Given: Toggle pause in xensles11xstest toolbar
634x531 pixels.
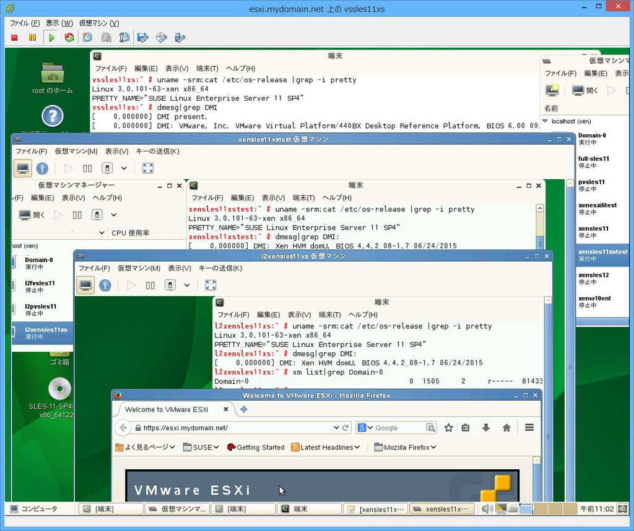Looking at the screenshot, I should click(x=87, y=168).
